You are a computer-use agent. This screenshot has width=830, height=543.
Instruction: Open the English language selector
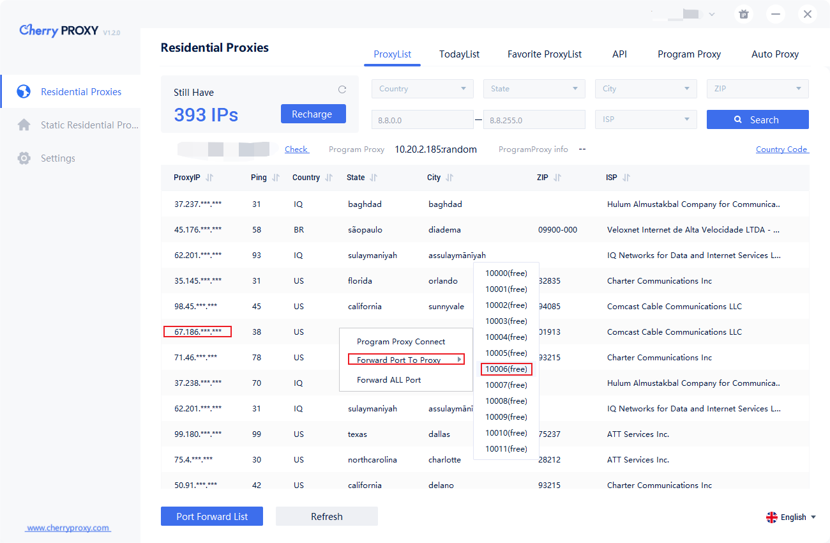coord(792,517)
